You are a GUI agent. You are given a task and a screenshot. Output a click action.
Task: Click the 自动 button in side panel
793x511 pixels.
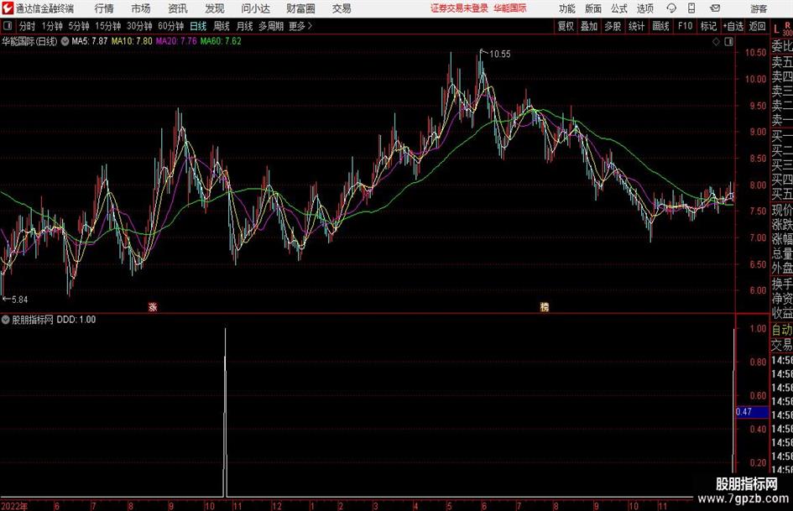click(x=782, y=330)
